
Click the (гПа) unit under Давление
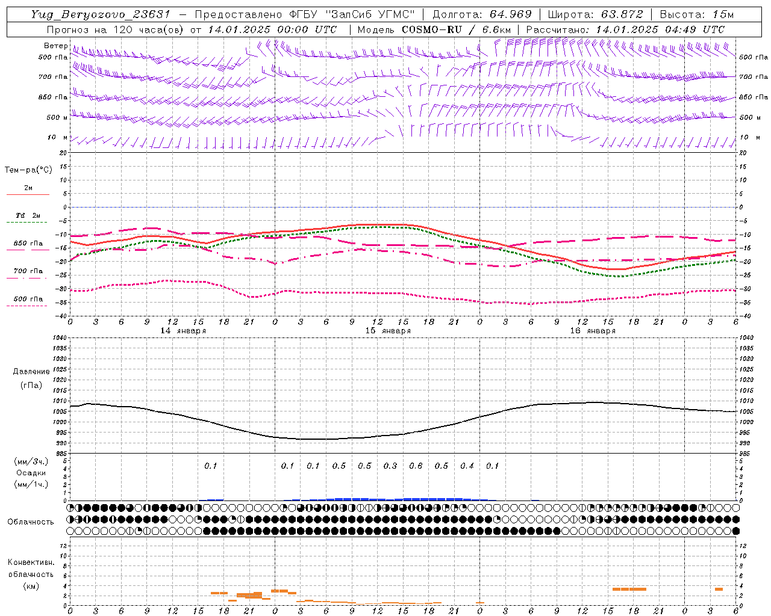coord(31,385)
